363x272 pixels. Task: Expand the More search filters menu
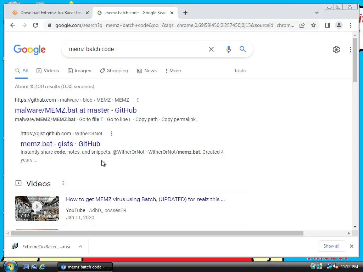pos(173,70)
